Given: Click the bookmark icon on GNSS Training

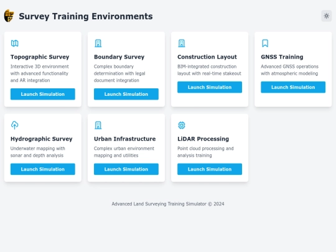Looking at the screenshot, I should (x=265, y=44).
